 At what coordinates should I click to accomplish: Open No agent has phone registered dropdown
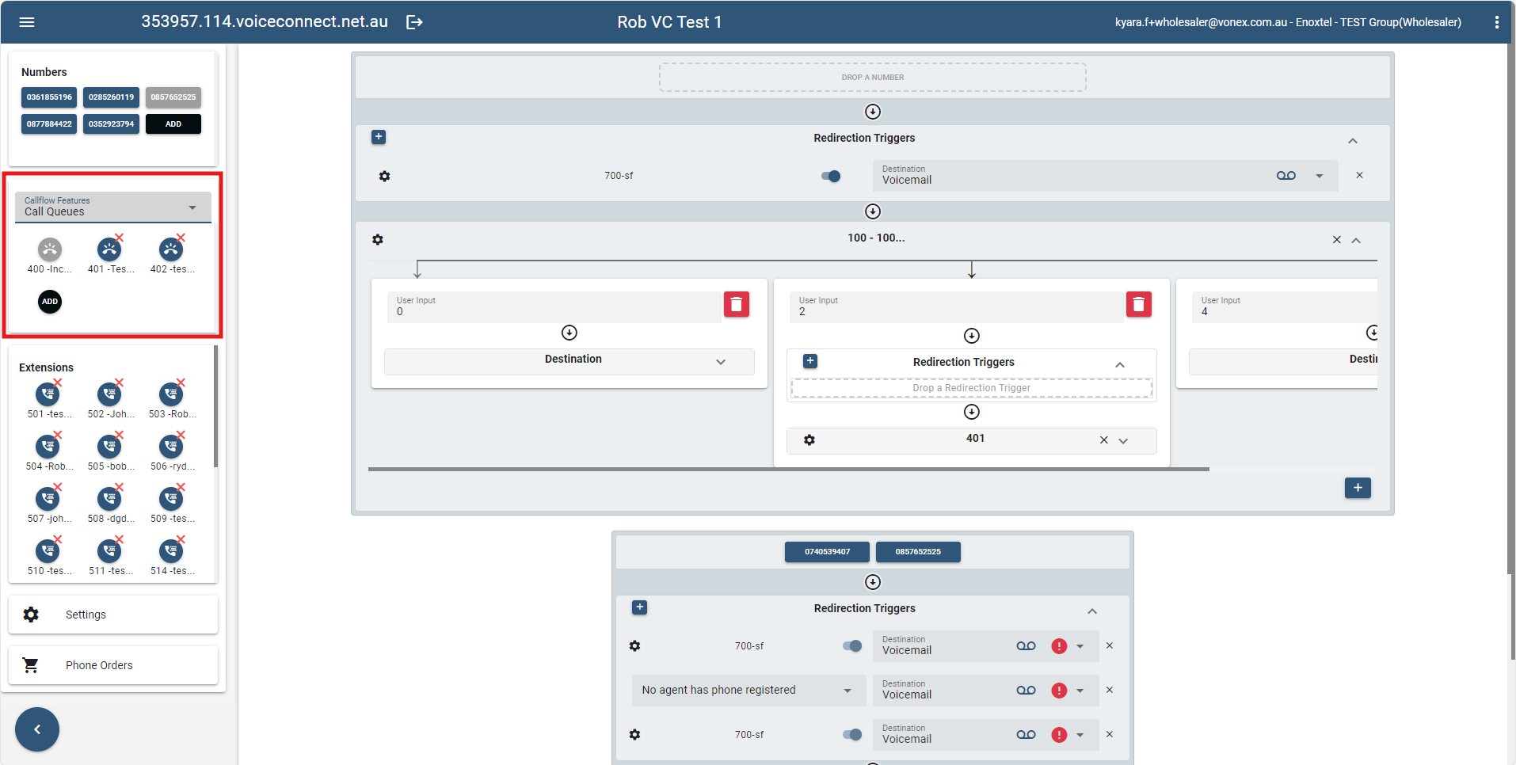745,691
